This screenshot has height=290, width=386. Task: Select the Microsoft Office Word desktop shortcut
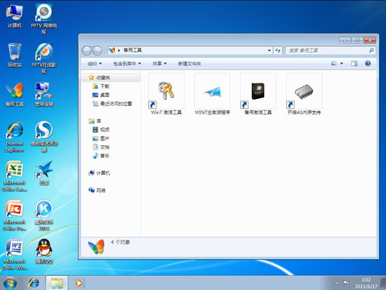(x=15, y=254)
